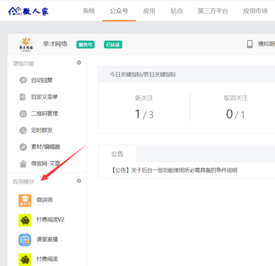Select the 公众号 tab
This screenshot has height=266, width=275.
[119, 11]
